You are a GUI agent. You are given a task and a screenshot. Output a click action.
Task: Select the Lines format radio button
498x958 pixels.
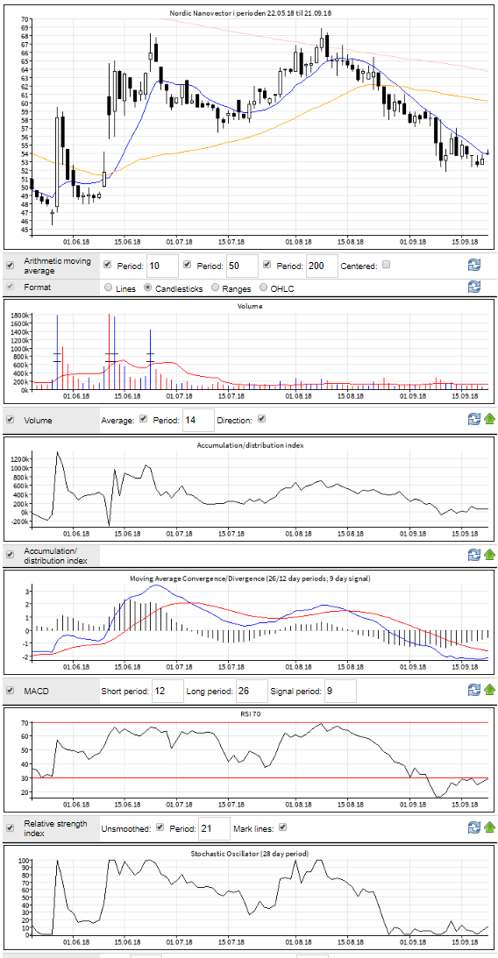pos(108,287)
